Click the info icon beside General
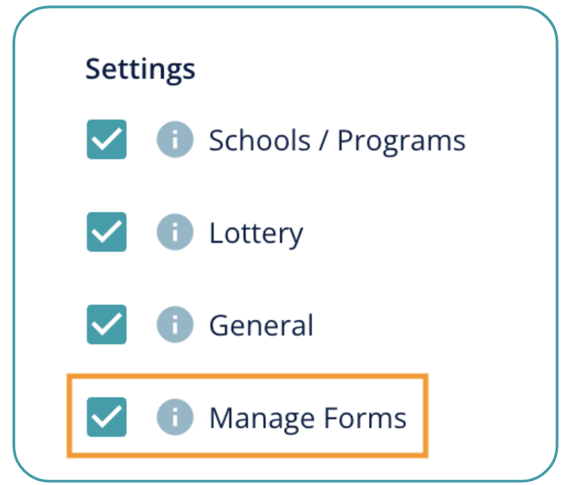Viewport: 568px width, 485px height. tap(174, 324)
